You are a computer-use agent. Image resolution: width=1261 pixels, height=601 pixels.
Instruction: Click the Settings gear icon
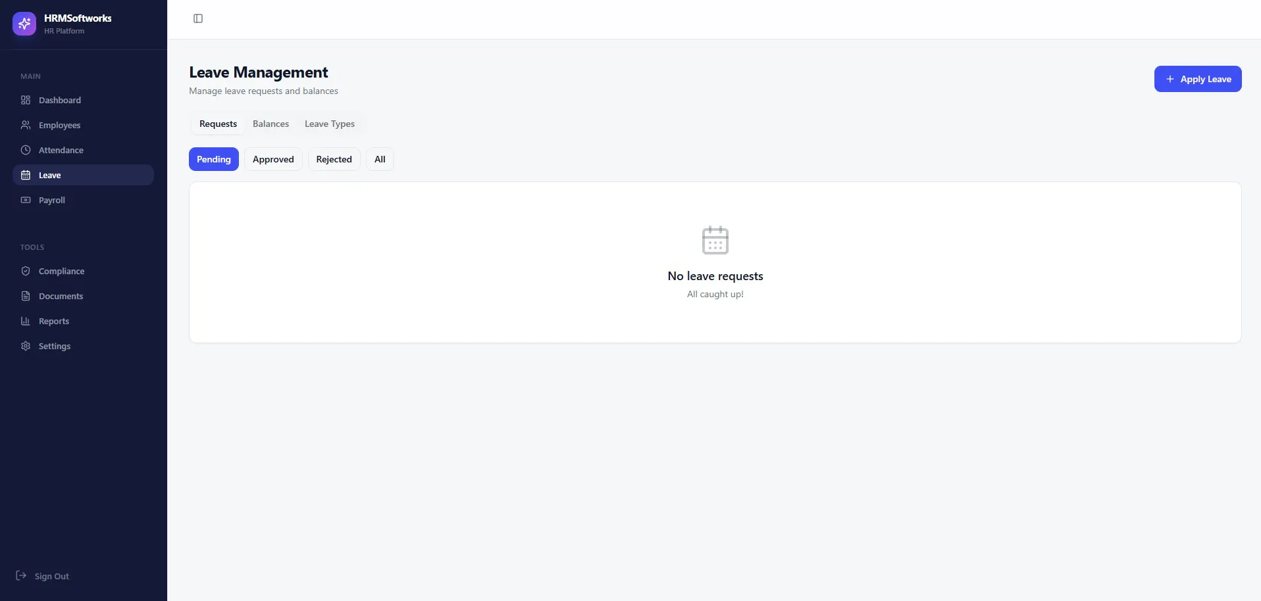[26, 346]
